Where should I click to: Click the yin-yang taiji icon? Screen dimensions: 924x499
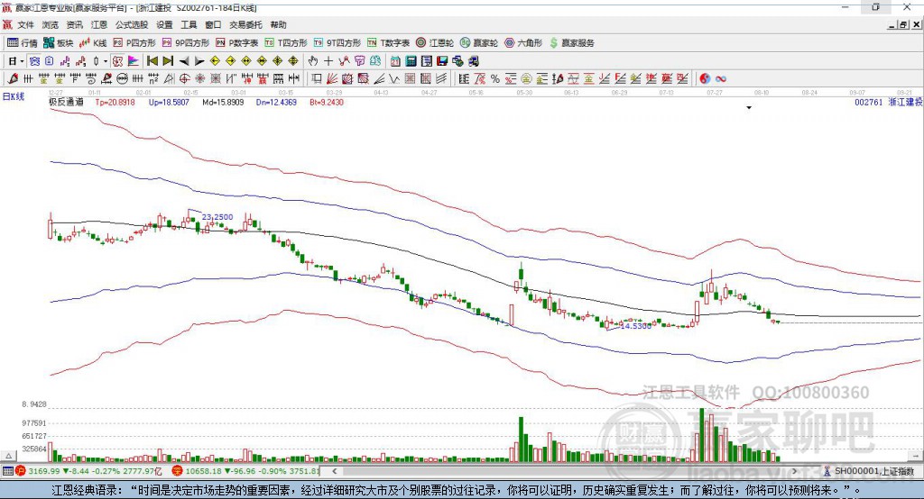(x=705, y=78)
